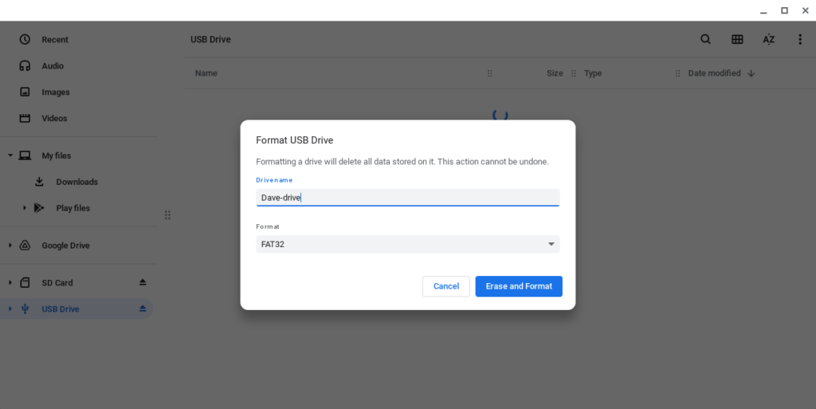The width and height of the screenshot is (816, 409).
Task: Switch to thumbnail grid view icon
Action: click(x=737, y=39)
